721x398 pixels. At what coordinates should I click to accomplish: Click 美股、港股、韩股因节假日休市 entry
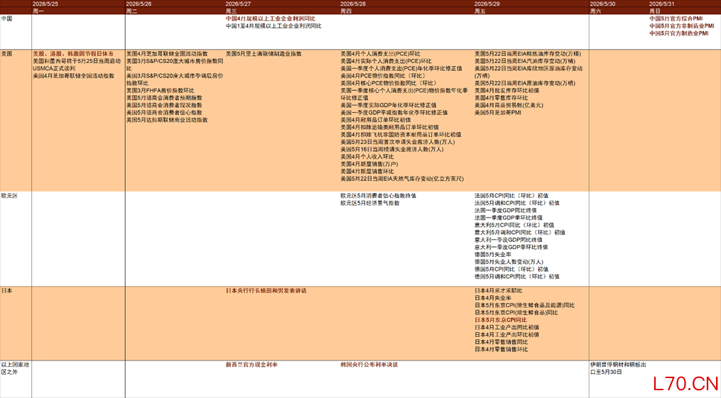coord(73,54)
